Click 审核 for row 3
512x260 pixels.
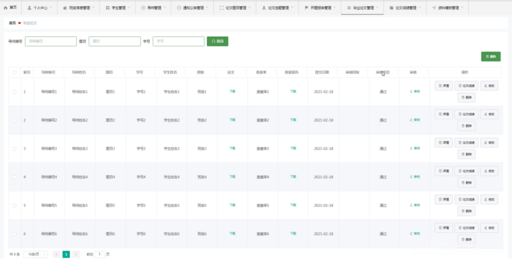pyautogui.click(x=415, y=148)
